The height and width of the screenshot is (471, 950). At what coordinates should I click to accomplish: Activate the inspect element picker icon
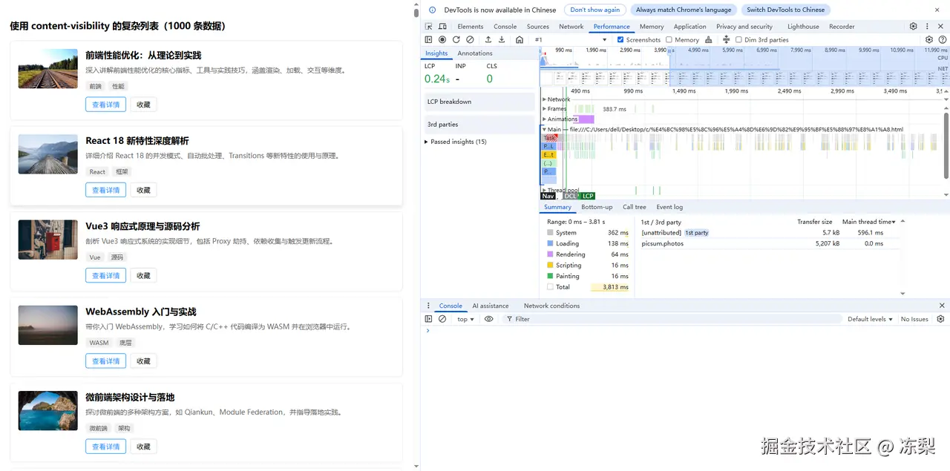point(429,26)
